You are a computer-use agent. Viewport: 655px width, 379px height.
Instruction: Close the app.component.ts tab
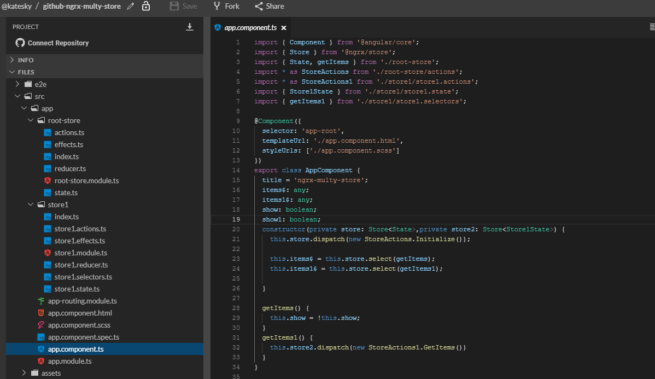click(283, 26)
